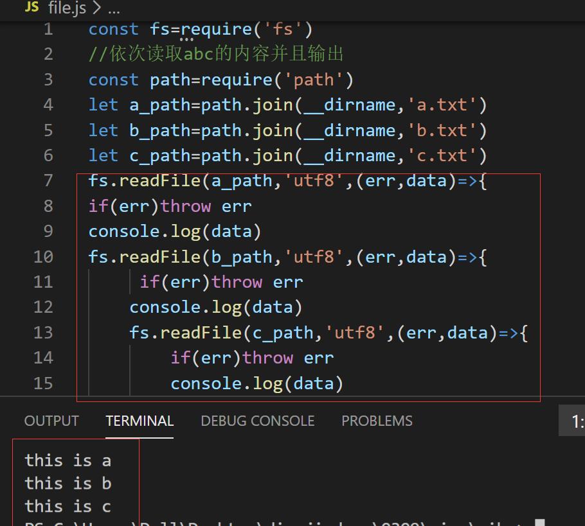Click 'this is c' terminal output line
Screen dimensions: 585x526
point(68,507)
